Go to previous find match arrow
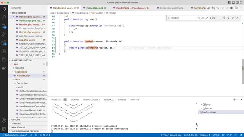 (224, 18)
